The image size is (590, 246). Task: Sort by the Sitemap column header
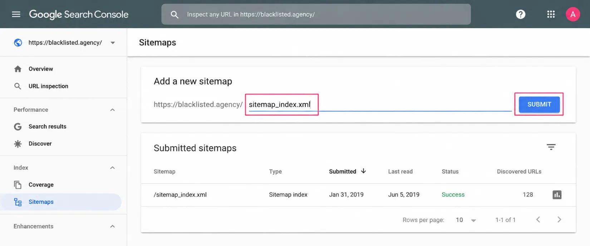164,172
